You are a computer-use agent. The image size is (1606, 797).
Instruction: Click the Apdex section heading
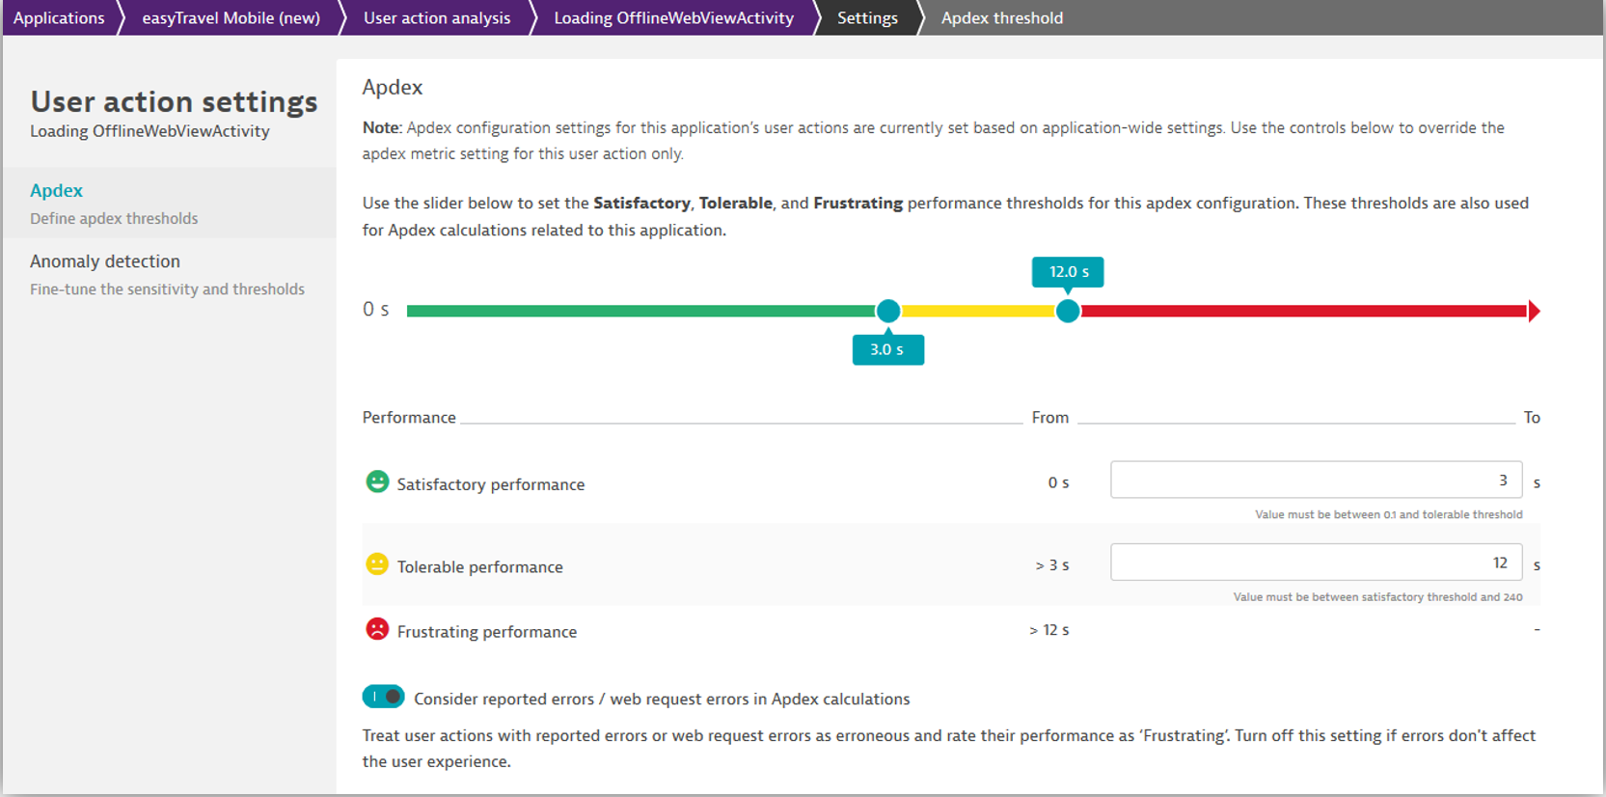pyautogui.click(x=393, y=87)
